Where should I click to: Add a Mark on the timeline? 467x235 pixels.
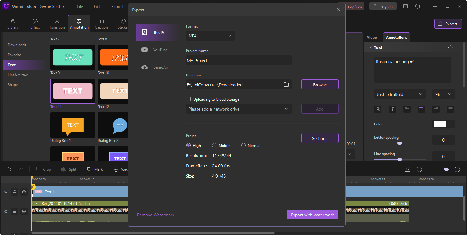pos(95,169)
